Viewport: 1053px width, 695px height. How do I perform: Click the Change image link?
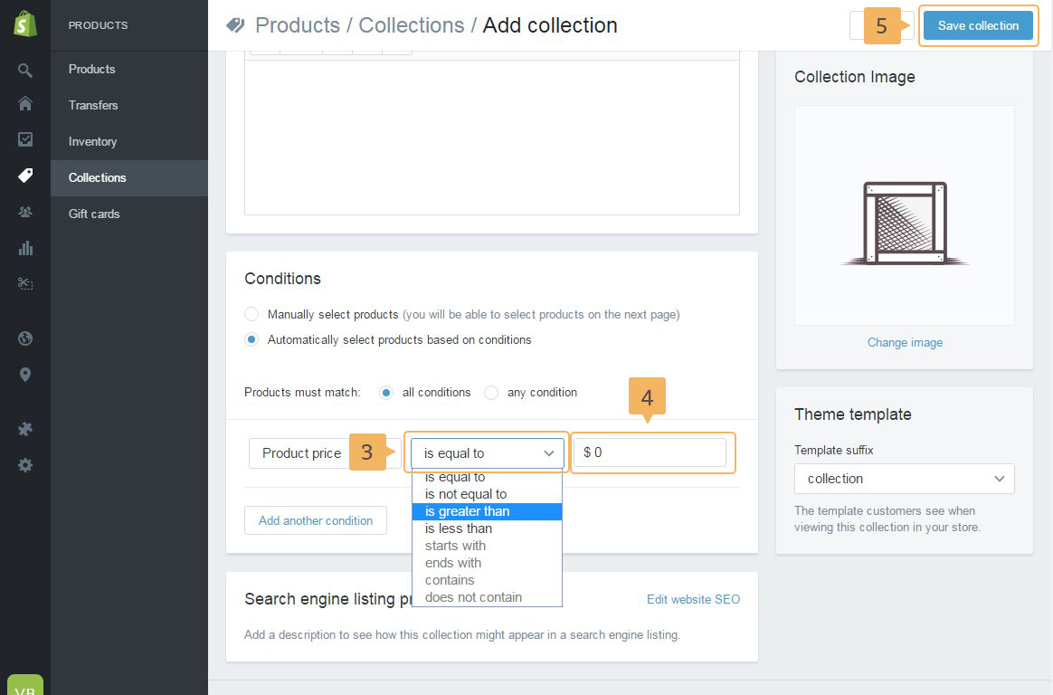point(905,342)
